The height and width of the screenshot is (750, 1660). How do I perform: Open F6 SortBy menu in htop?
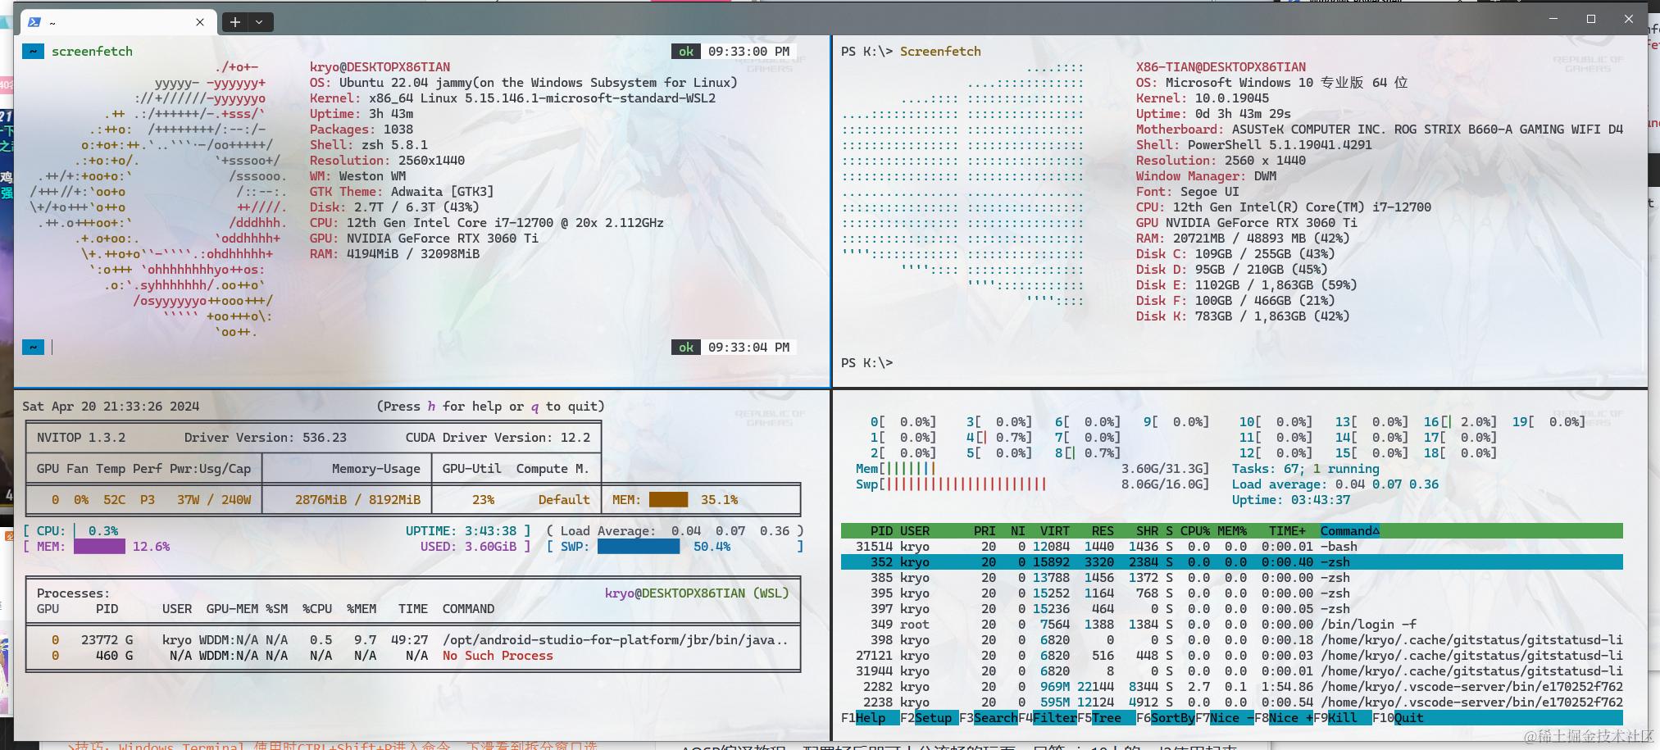point(1166,718)
